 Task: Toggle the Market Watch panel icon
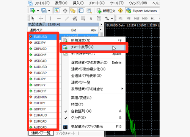(x=57, y=11)
